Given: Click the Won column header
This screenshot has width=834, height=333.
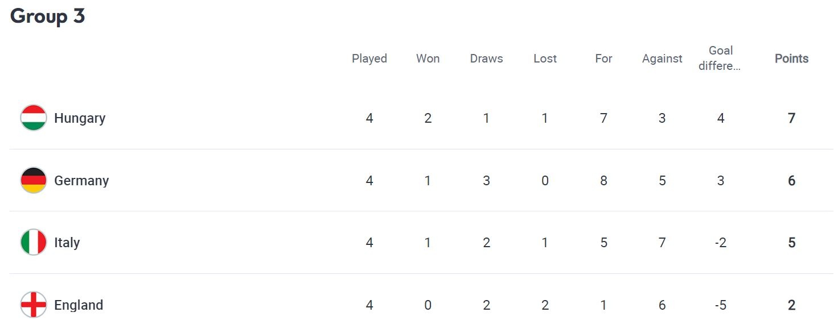Looking at the screenshot, I should pos(428,59).
